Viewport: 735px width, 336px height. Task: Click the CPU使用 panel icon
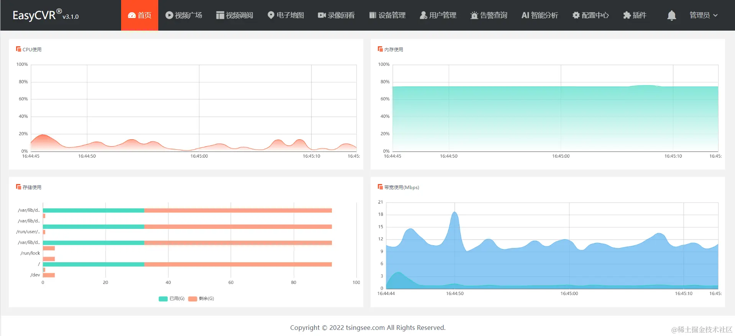pos(18,49)
